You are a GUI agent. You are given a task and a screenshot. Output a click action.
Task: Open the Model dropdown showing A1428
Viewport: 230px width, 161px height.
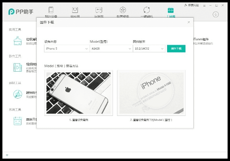(x=111, y=48)
